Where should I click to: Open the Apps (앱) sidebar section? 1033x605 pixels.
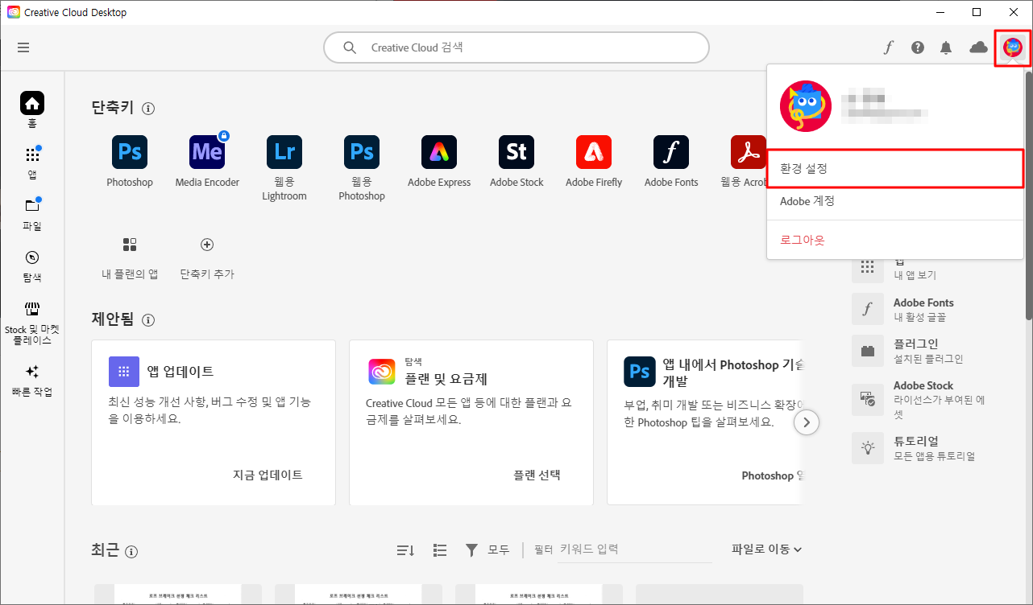tap(32, 162)
